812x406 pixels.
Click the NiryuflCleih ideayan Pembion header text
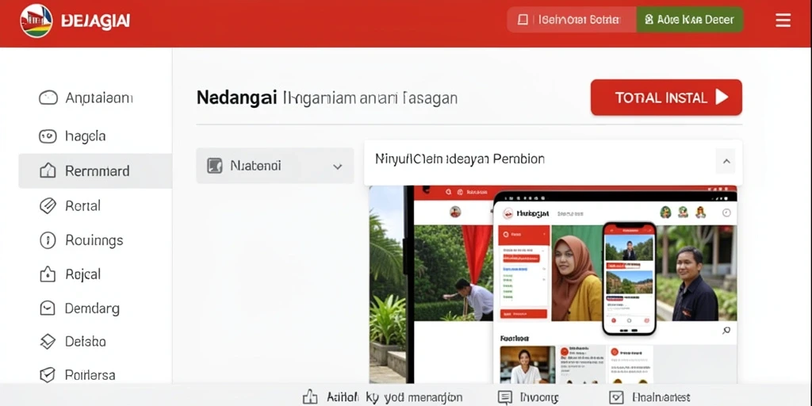pyautogui.click(x=459, y=159)
